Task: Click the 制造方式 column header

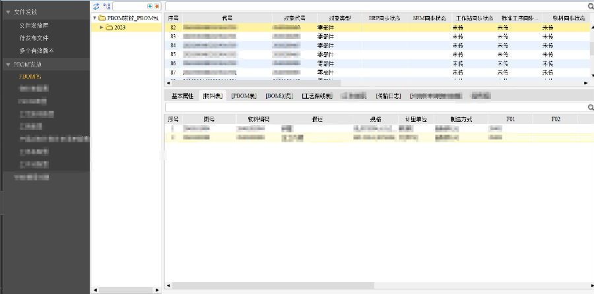Action: tap(461, 119)
